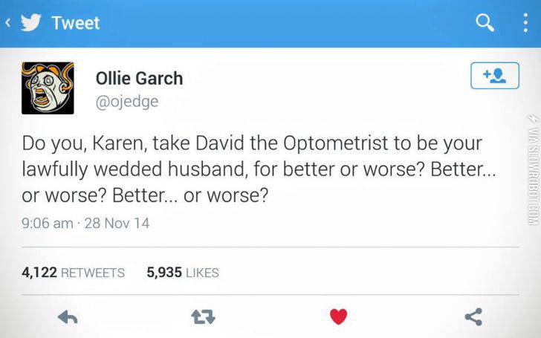This screenshot has width=541, height=338.
Task: Reply to the tweet with the arrow icon
Action: point(68,317)
